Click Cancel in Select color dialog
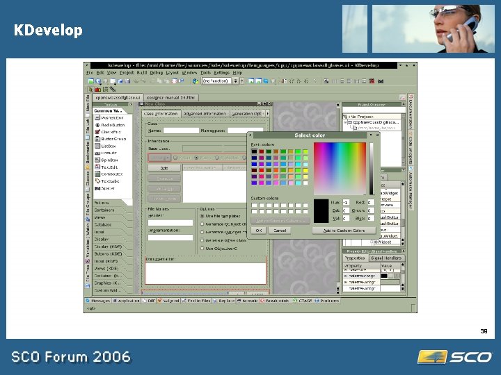Viewport: 501px width, 375px height. coord(280,231)
